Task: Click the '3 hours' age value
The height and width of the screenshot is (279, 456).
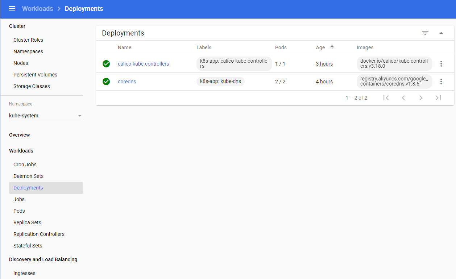Action: [x=324, y=64]
